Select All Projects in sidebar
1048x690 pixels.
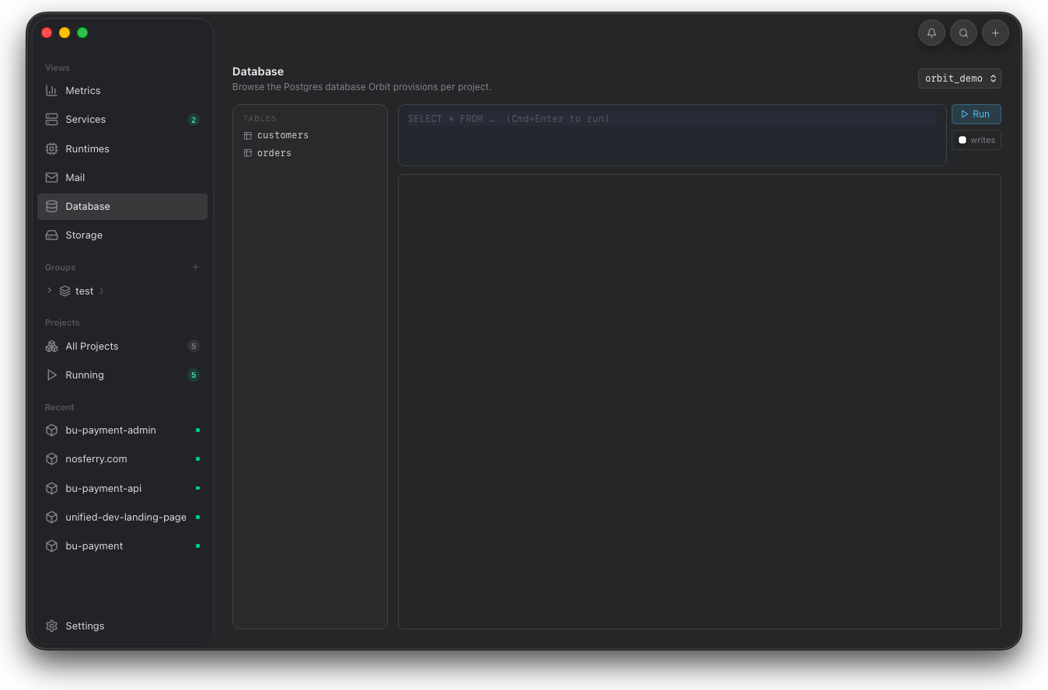[122, 346]
